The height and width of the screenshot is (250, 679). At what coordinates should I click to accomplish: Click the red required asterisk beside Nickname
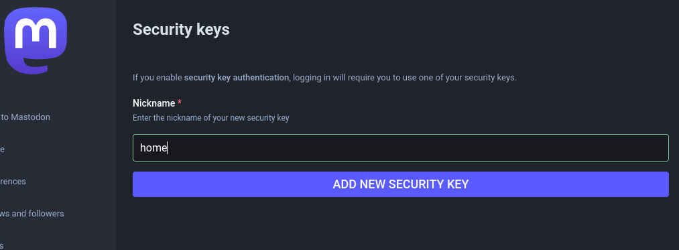(x=179, y=103)
